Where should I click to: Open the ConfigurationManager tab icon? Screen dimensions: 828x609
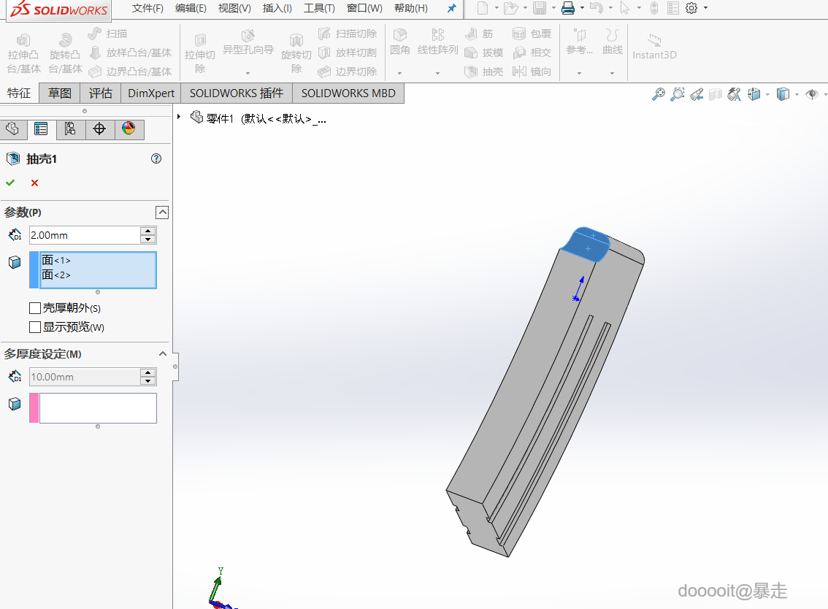[70, 129]
